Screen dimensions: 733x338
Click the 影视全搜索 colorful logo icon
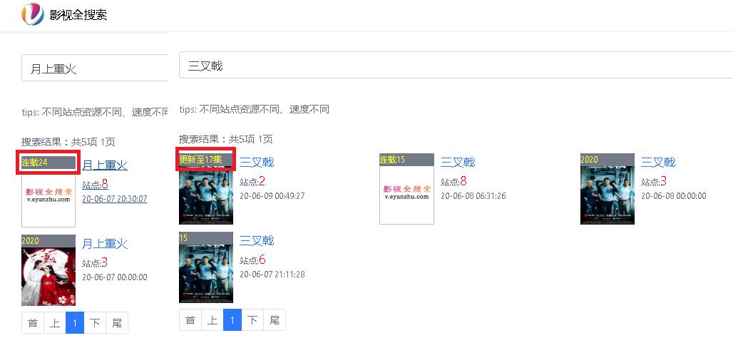tap(33, 14)
